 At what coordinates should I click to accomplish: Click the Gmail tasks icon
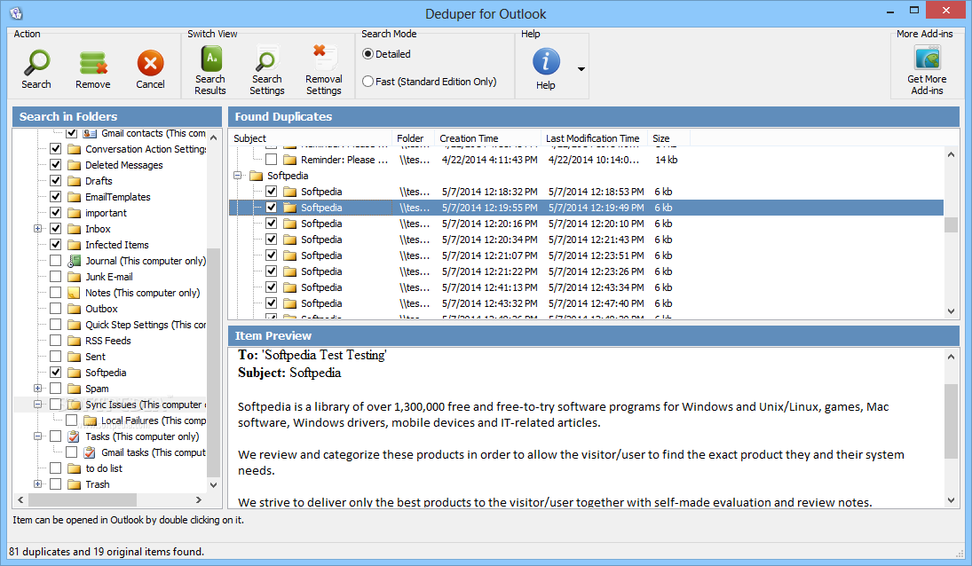pos(90,452)
